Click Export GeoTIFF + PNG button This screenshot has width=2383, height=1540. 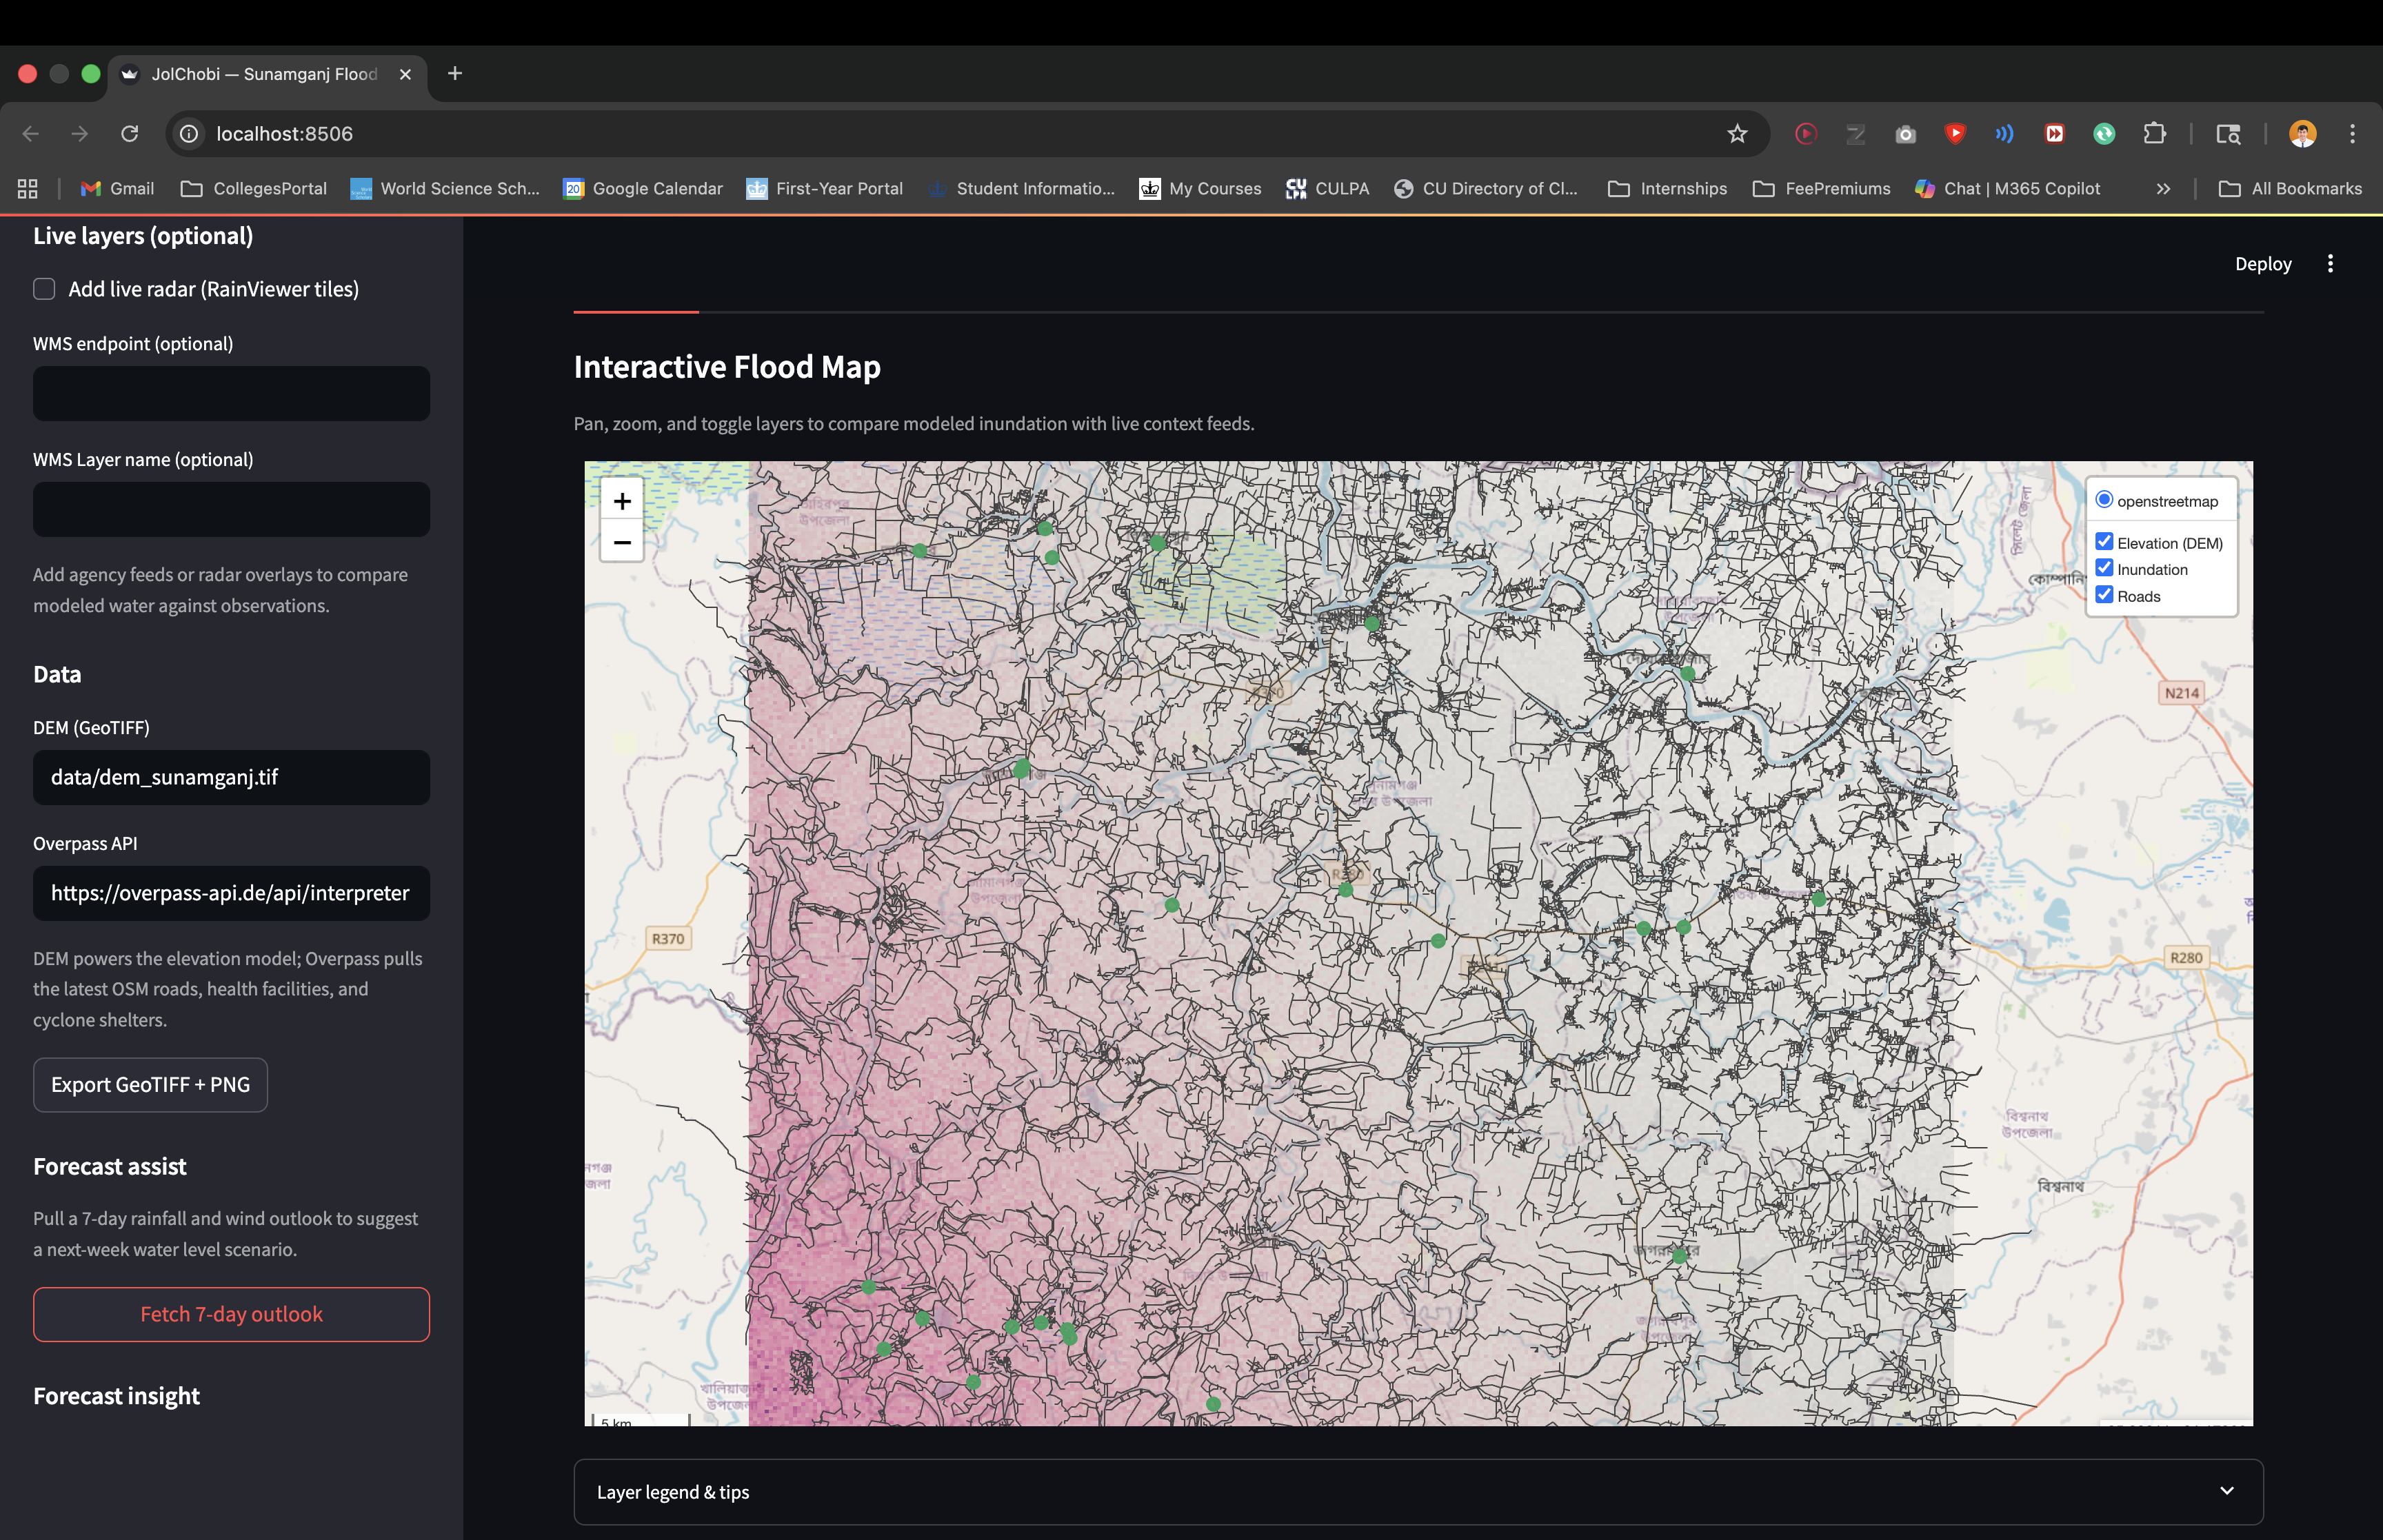pos(150,1085)
